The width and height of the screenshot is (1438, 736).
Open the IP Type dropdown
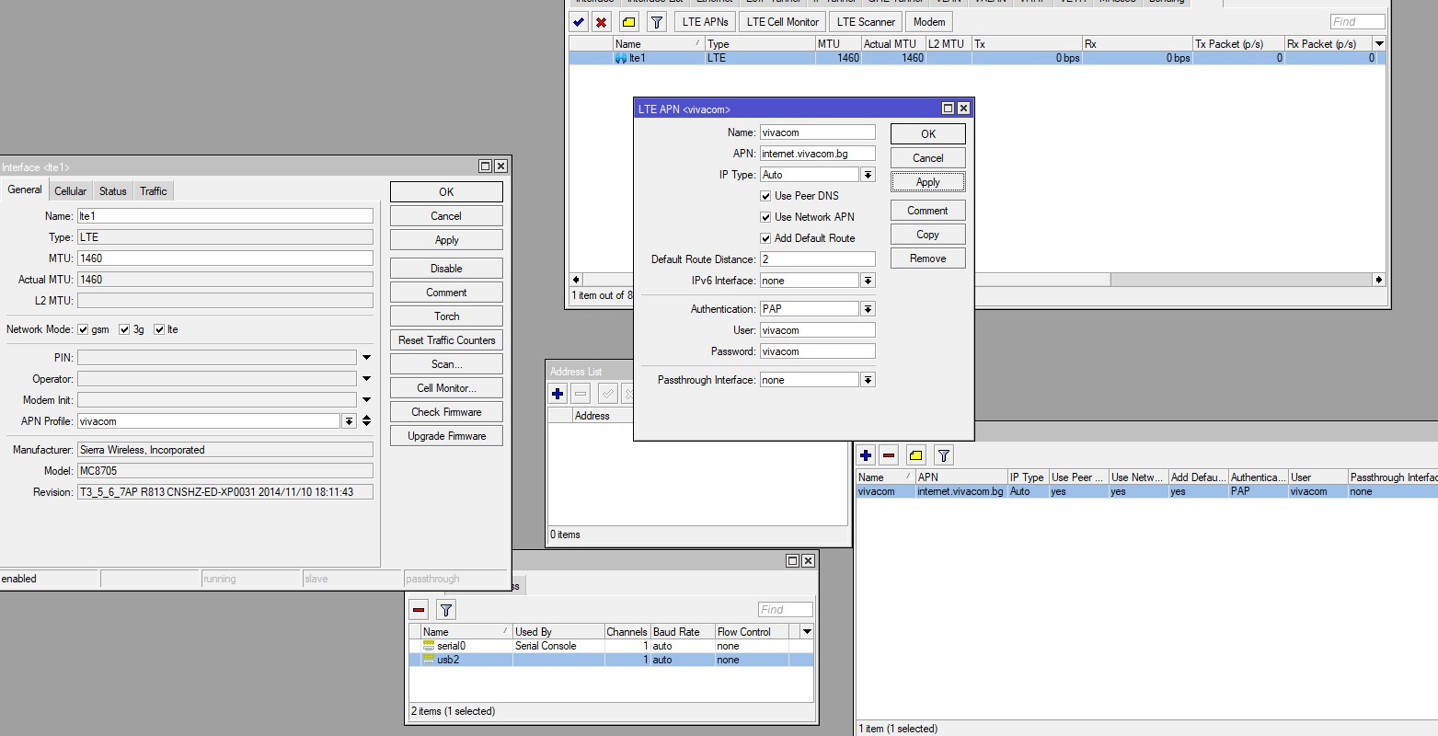pos(868,175)
